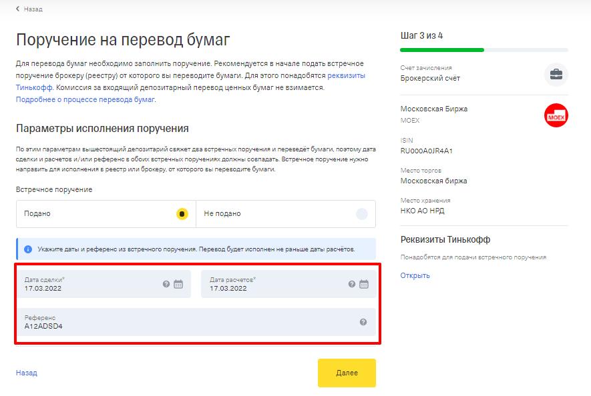Screen dimensions: 591x396
Task: Click the Дата сделки date input
Action: pos(87,288)
